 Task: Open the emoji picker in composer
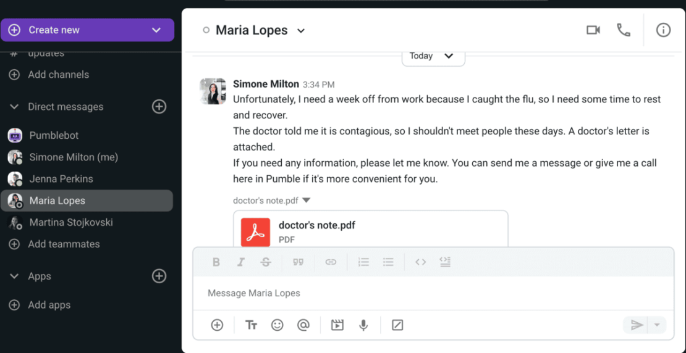click(277, 325)
